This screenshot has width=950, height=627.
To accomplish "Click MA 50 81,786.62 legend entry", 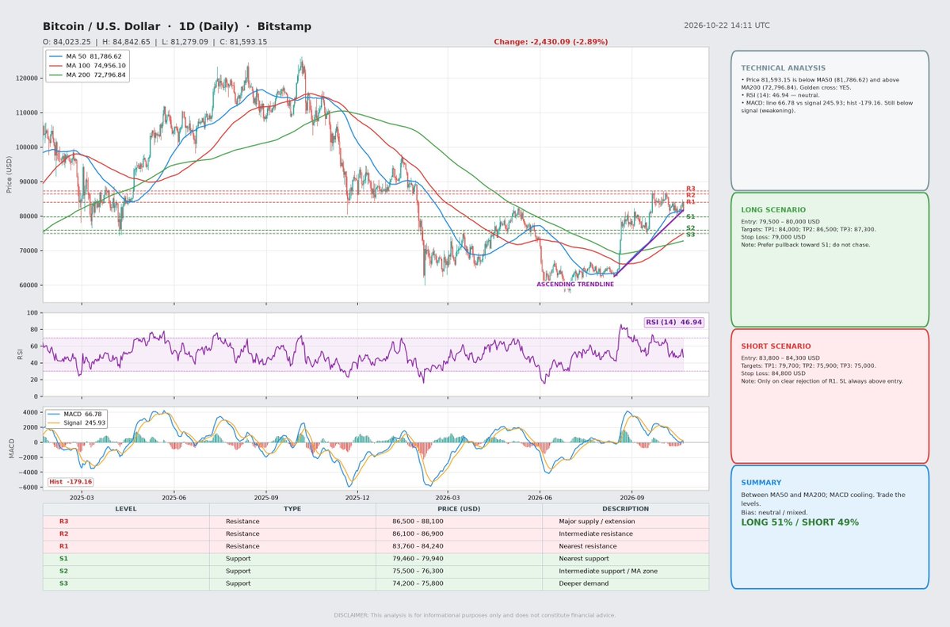I will tap(86, 56).
